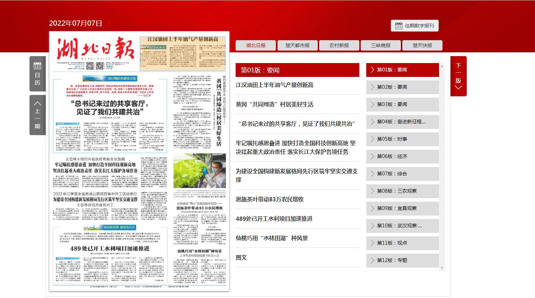Open article 江汉油田上半年油气产量创新高
This screenshot has height=298, width=535.
[274, 85]
